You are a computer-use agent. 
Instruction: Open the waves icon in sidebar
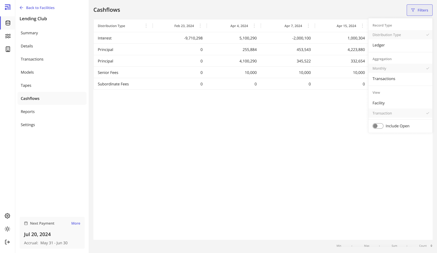click(x=8, y=36)
